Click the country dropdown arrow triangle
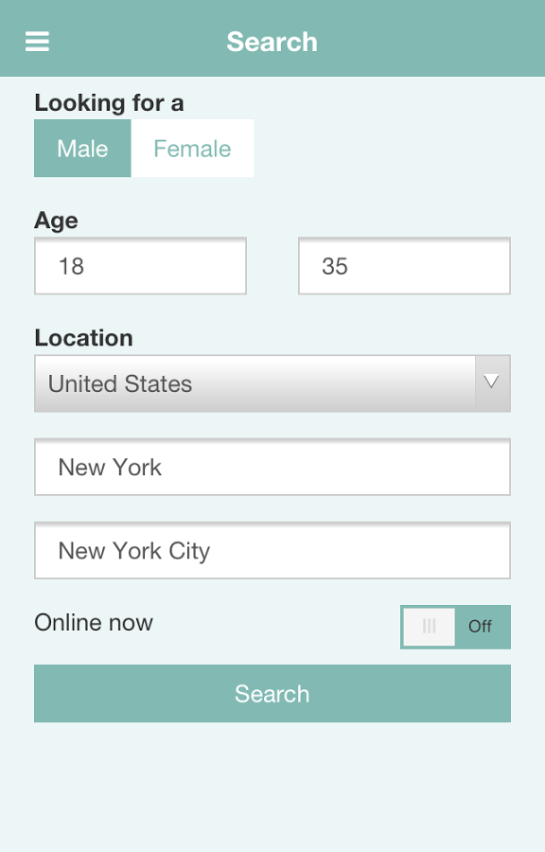545x852 pixels. coord(492,382)
